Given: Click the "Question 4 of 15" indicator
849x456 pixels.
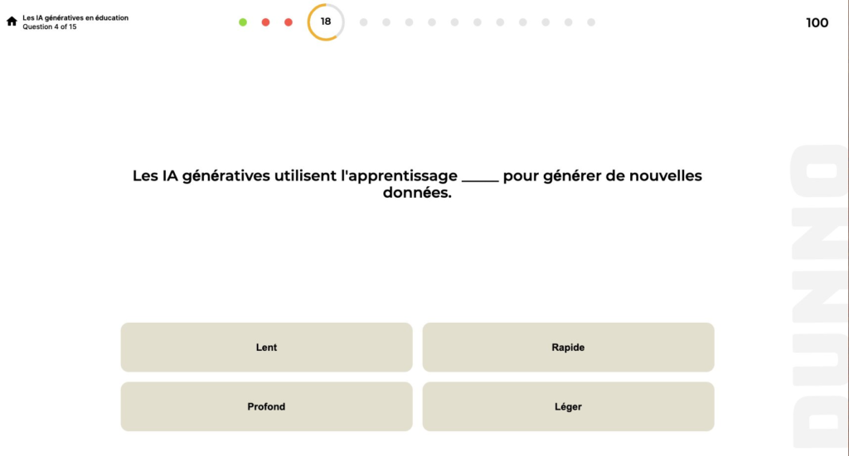Looking at the screenshot, I should coord(50,26).
